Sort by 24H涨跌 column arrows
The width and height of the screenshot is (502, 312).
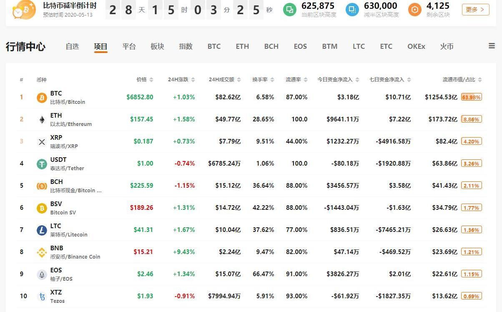(192, 80)
